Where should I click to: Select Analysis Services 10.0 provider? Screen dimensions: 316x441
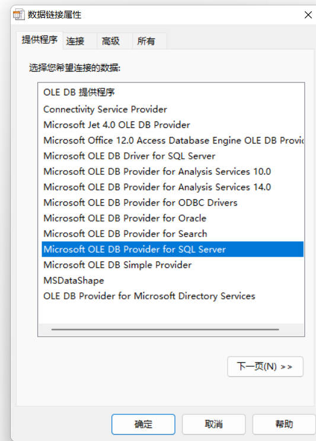click(x=173, y=171)
